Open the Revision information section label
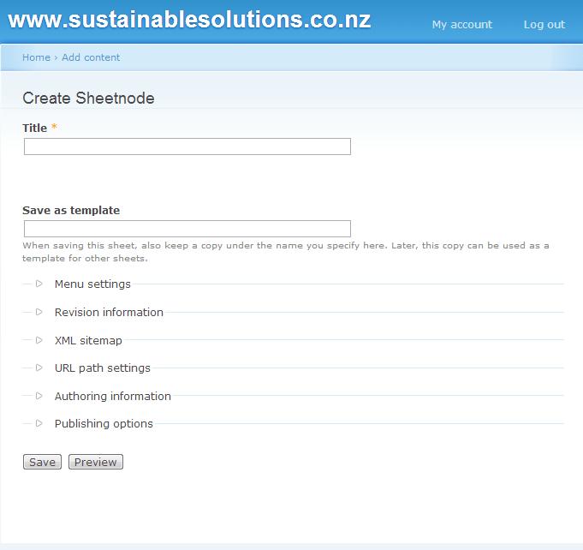 109,312
